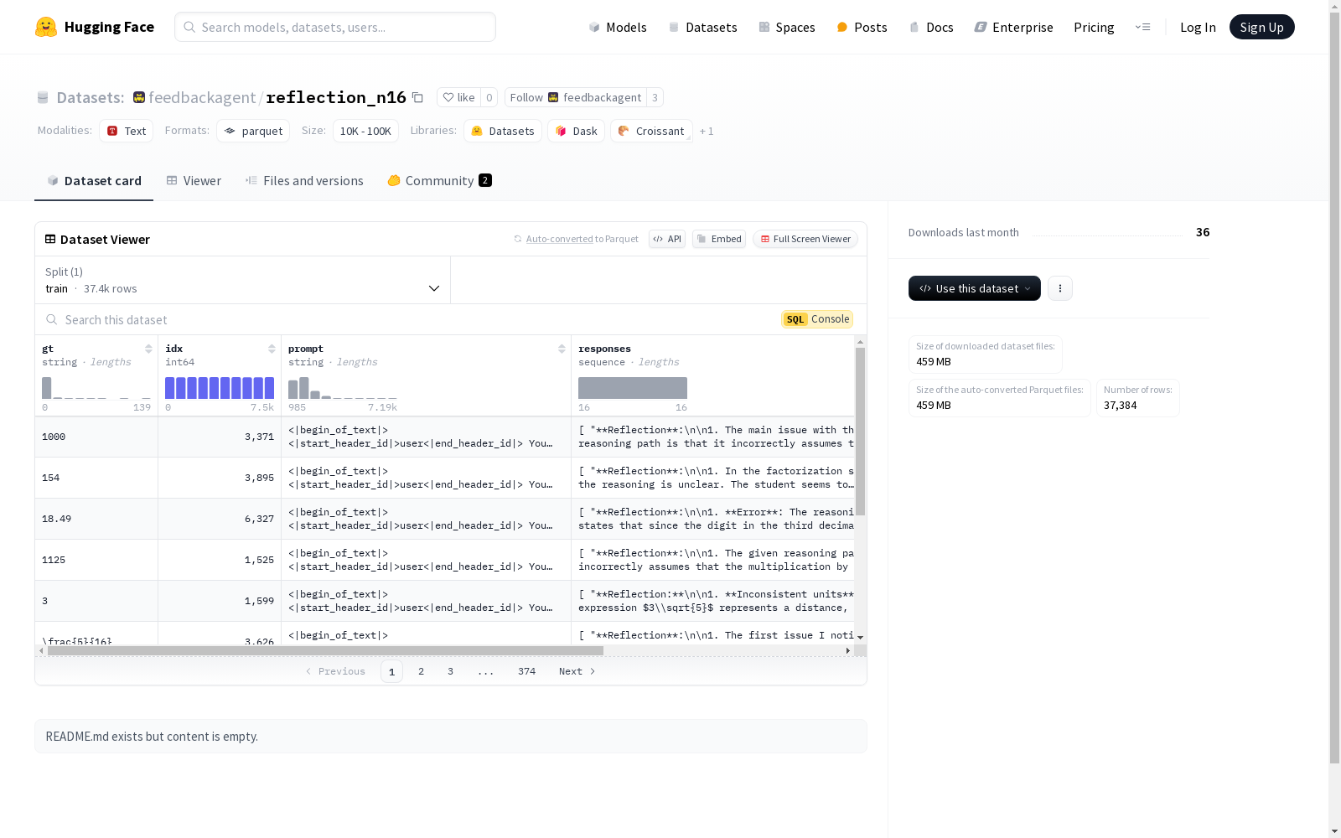Go to page 2 of results

(421, 671)
